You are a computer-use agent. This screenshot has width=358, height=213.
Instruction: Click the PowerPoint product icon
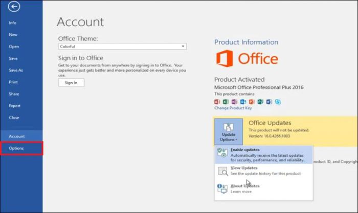pyautogui.click(x=252, y=102)
